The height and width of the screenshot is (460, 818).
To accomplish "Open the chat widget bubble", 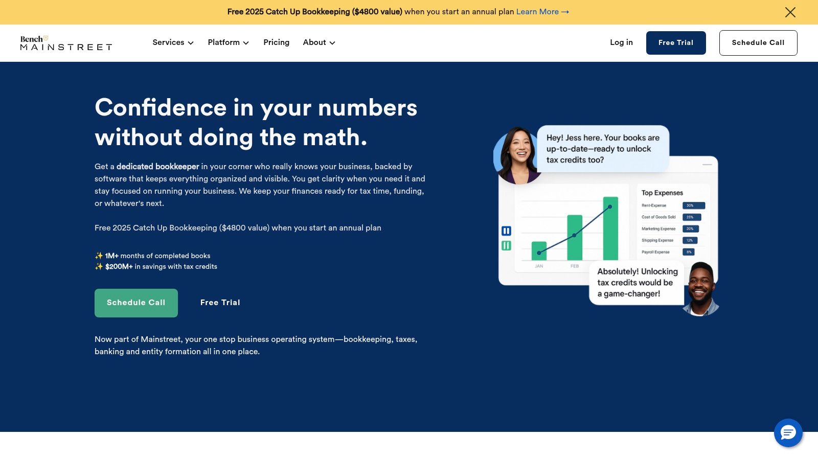I will coord(788,433).
